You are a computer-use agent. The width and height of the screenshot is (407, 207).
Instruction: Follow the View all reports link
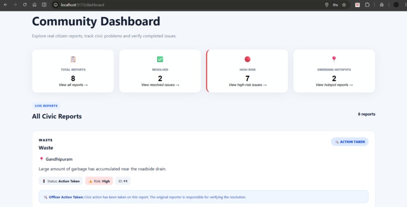coord(73,85)
